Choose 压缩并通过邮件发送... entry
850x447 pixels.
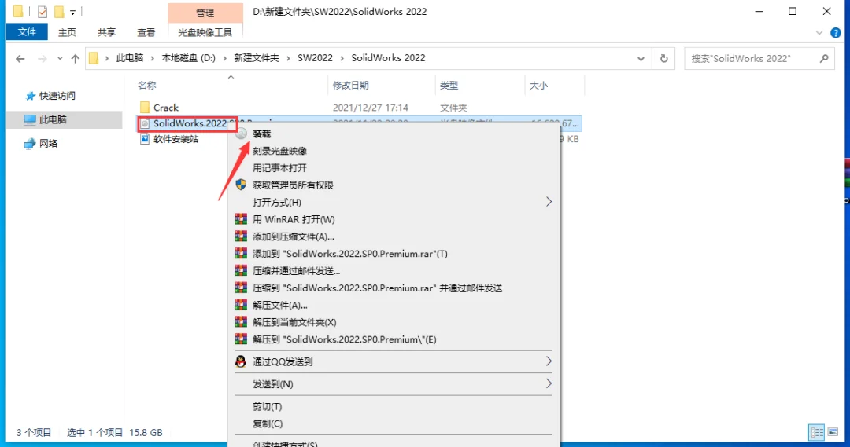click(394, 270)
